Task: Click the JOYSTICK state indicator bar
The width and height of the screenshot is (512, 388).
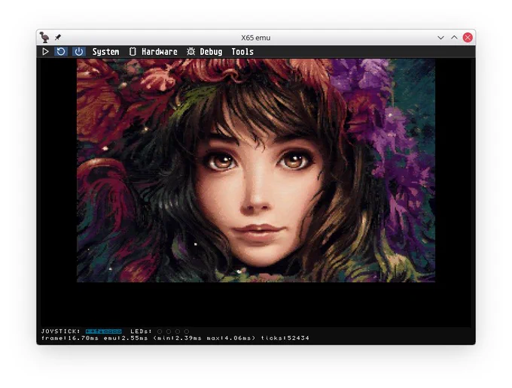Action: [103, 332]
